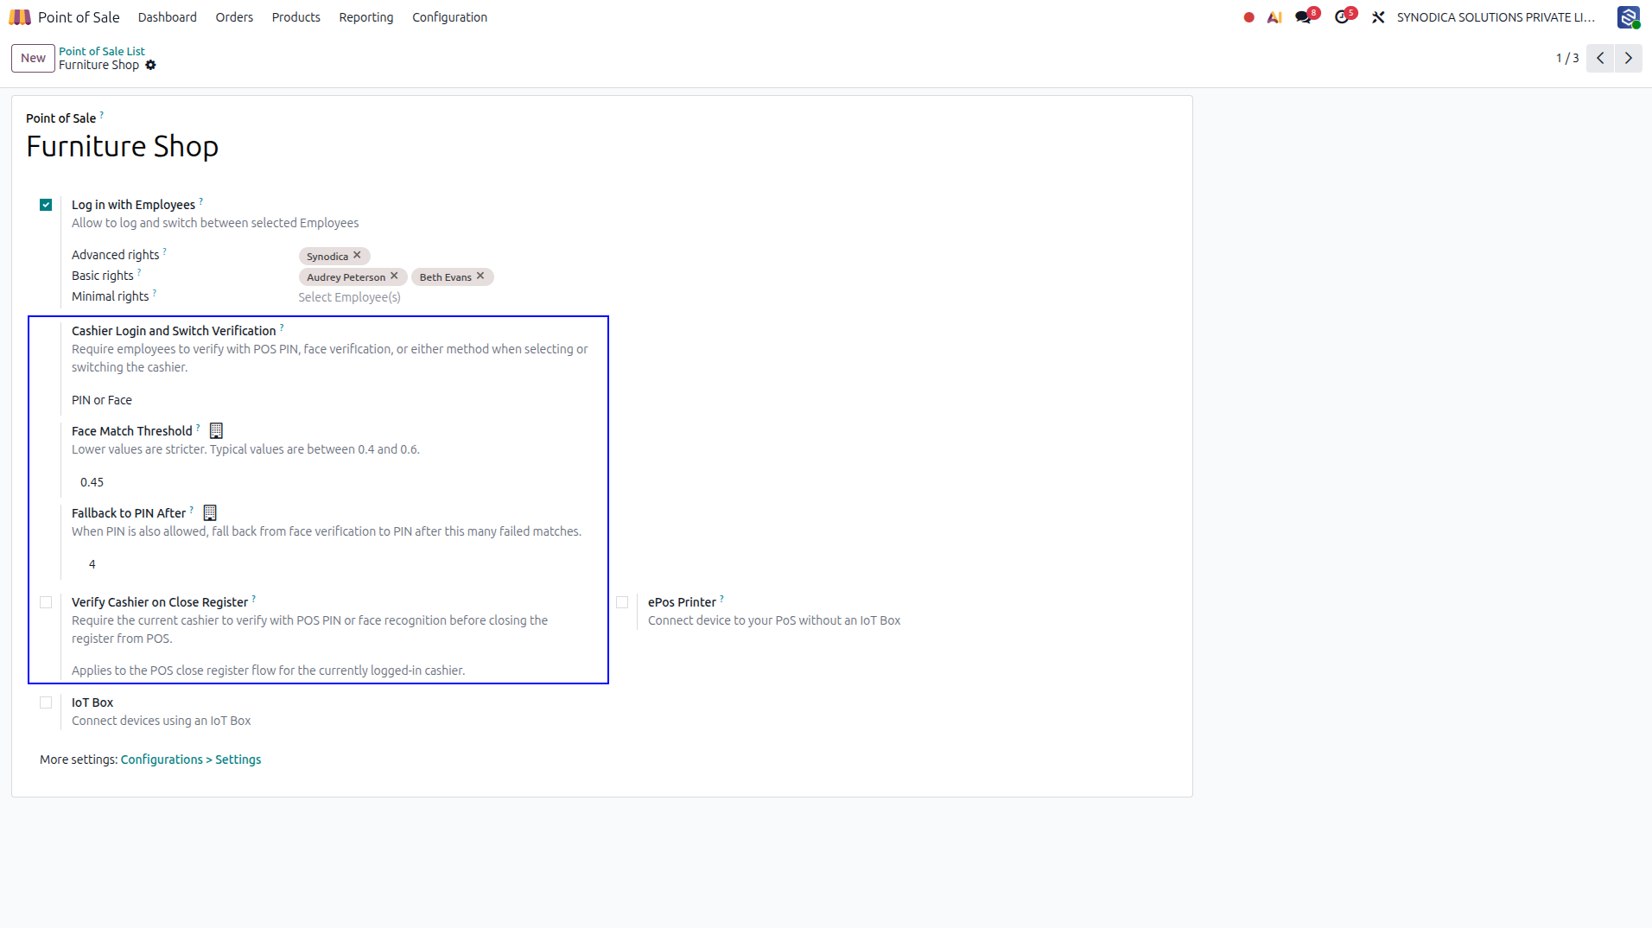Show help tooltip next to Point of Sale label
The width and height of the screenshot is (1652, 928).
point(101,114)
